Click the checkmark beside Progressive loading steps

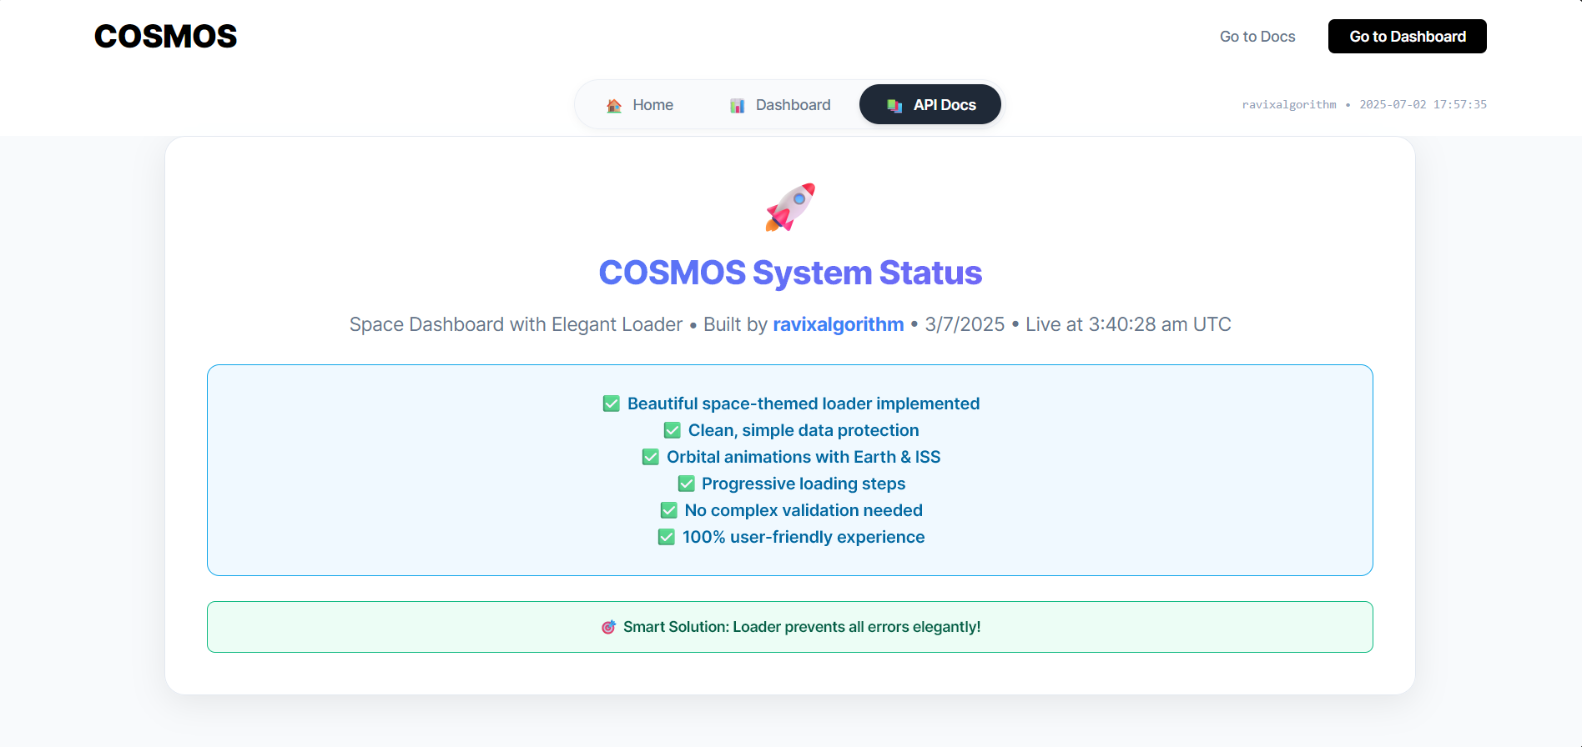coord(687,484)
